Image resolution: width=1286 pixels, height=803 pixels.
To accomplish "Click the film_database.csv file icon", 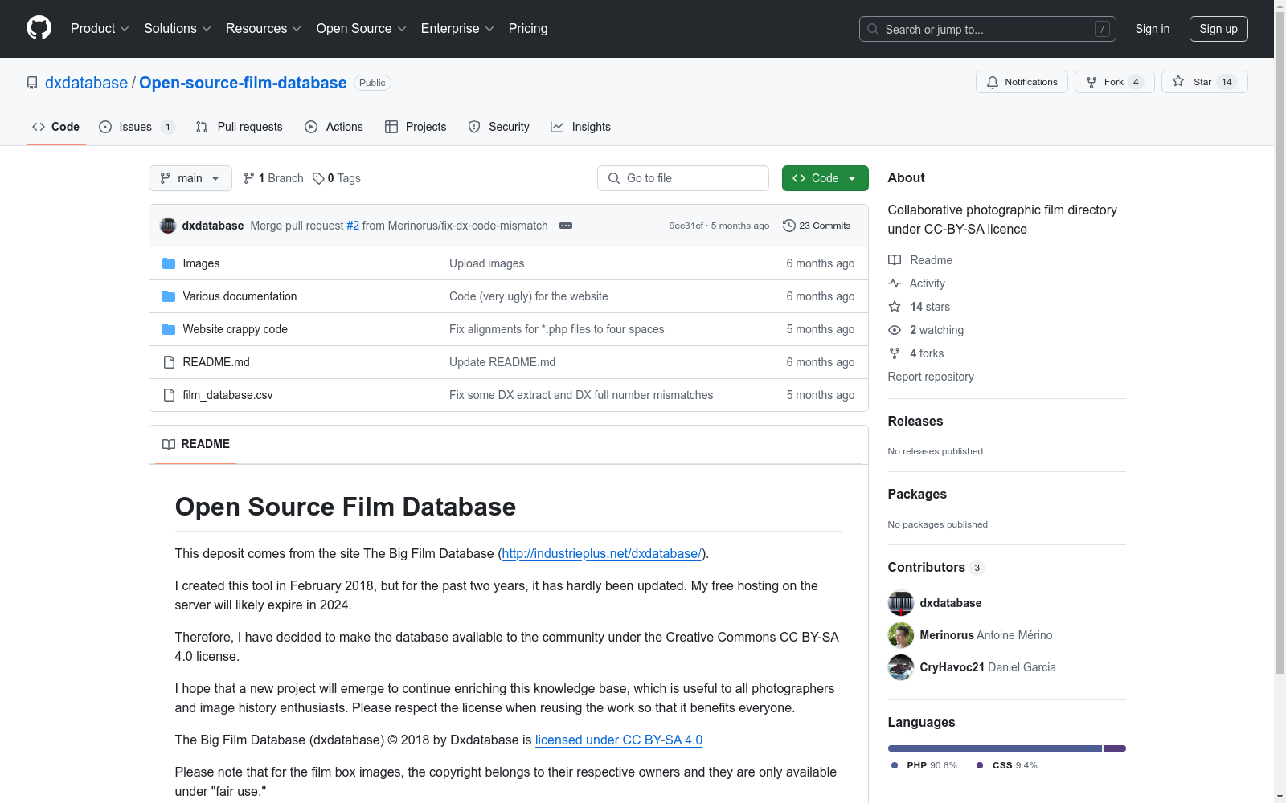I will point(169,395).
